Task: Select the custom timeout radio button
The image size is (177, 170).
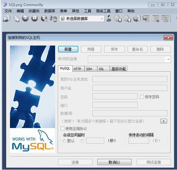Action: coord(82,141)
